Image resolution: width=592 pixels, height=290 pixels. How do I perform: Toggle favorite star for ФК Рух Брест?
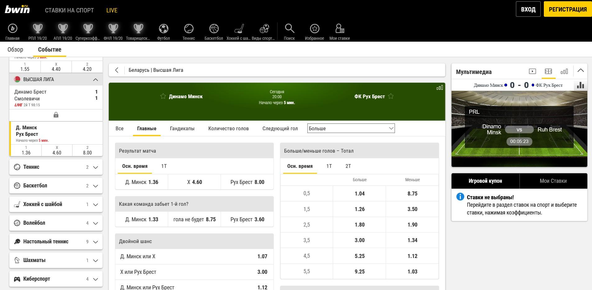coord(391,96)
